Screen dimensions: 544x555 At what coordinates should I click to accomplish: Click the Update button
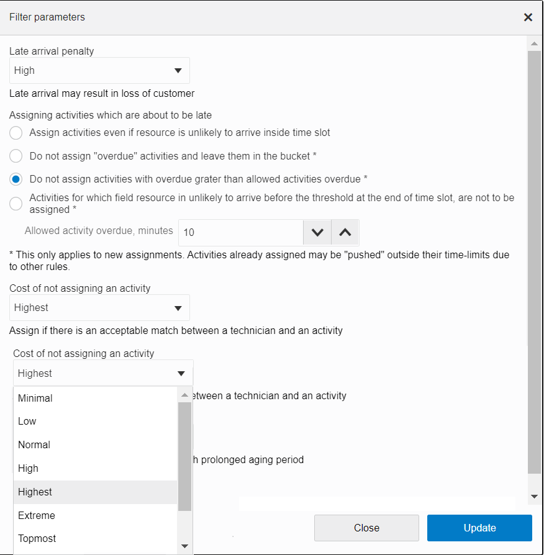click(x=479, y=528)
